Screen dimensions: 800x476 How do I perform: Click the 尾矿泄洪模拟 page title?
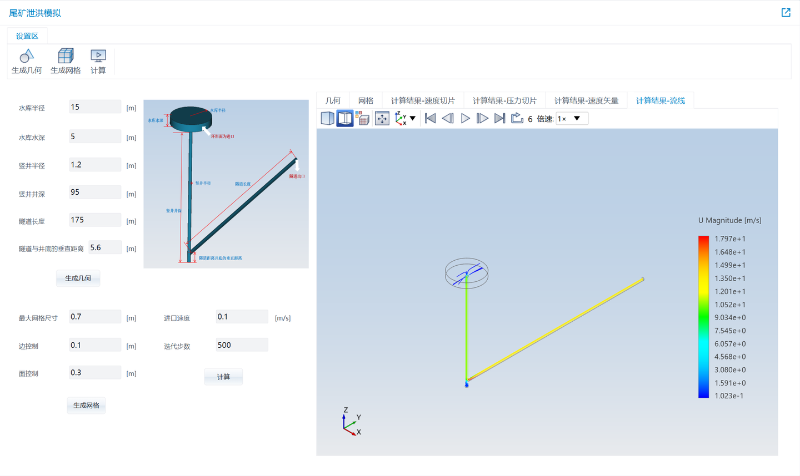point(35,13)
